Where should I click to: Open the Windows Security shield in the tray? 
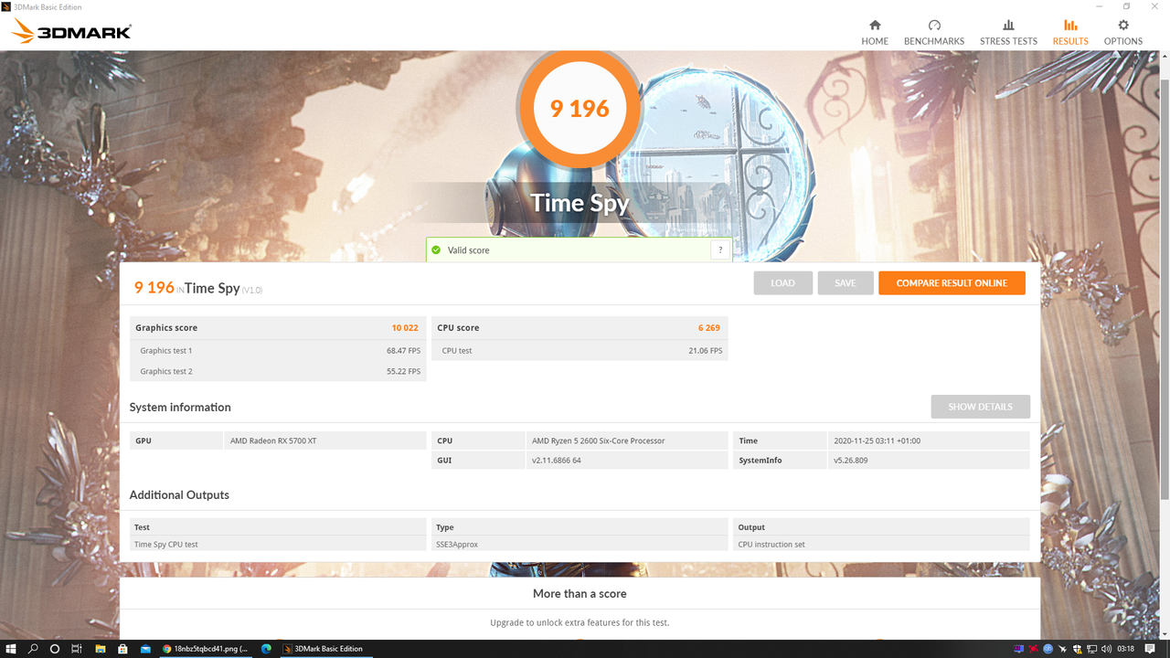click(1077, 649)
